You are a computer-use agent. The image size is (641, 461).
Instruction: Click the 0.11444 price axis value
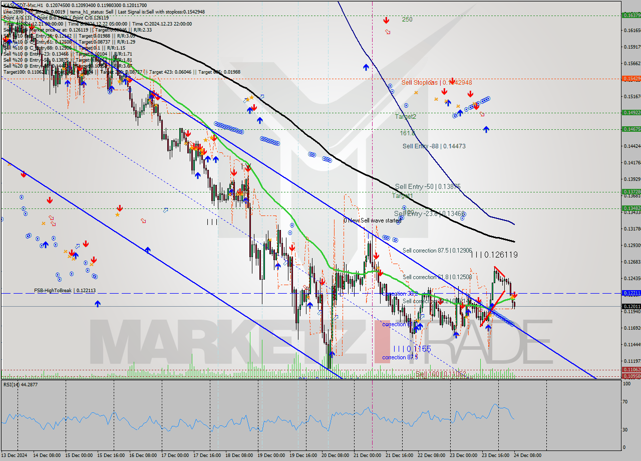(x=631, y=344)
